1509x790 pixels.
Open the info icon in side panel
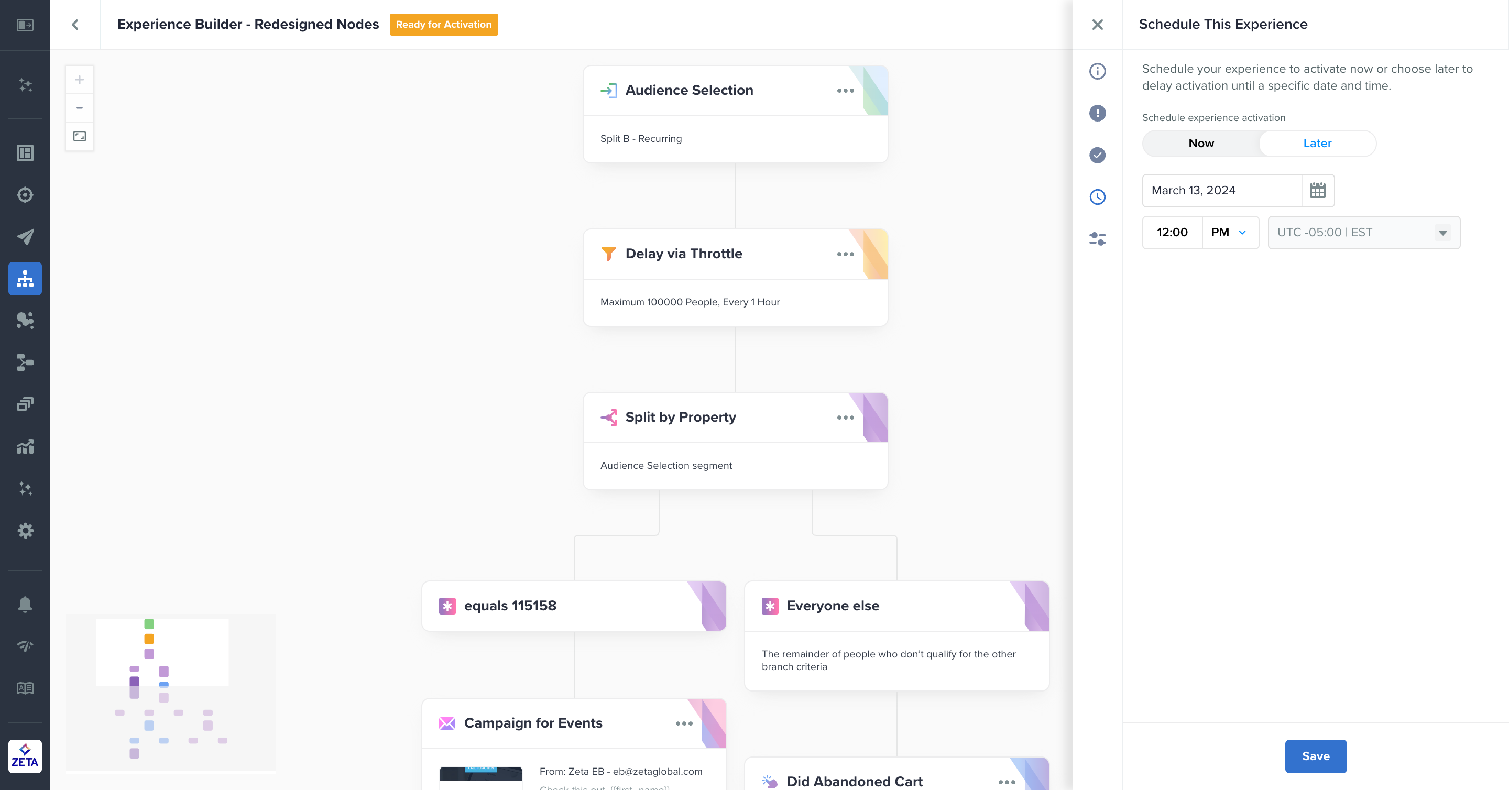point(1097,71)
